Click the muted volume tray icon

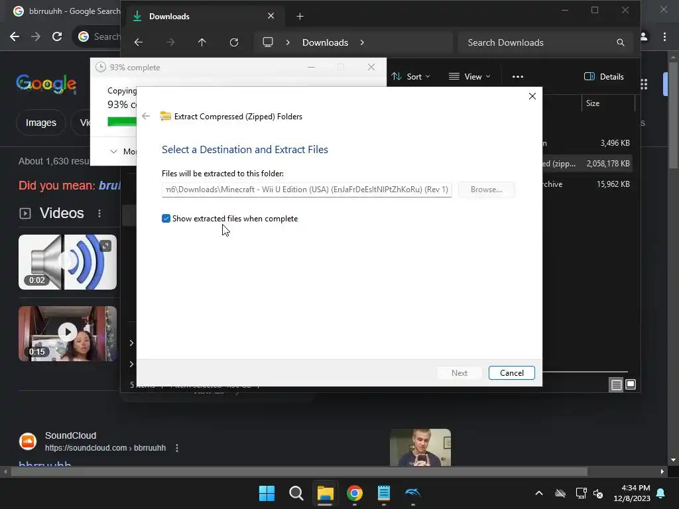click(598, 493)
